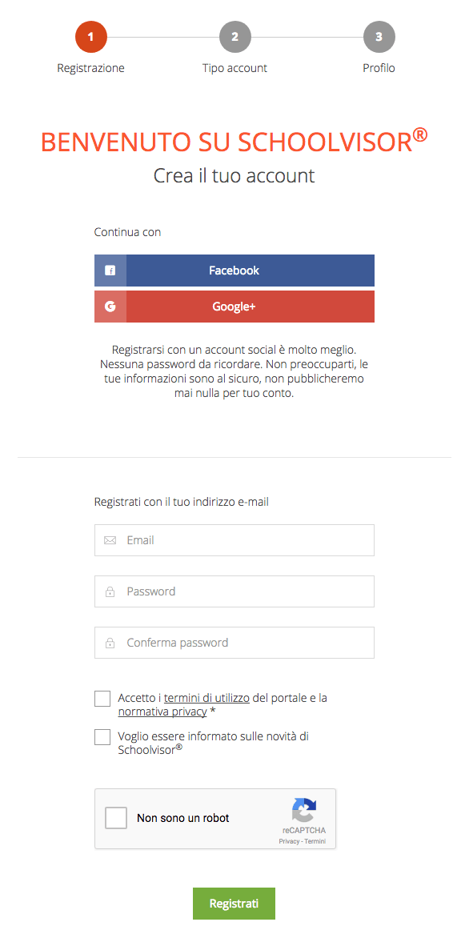Enable the Schoolvisor news updates checkbox
Screen dimensions: 453x930
tap(102, 737)
